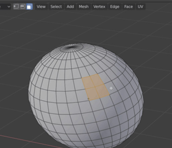Click the top pole of the sphere

pos(71,47)
